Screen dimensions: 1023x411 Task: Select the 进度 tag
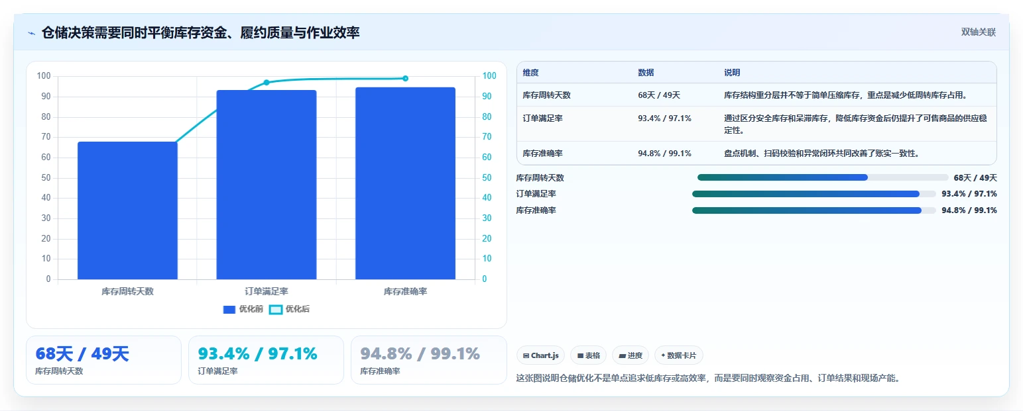(630, 355)
